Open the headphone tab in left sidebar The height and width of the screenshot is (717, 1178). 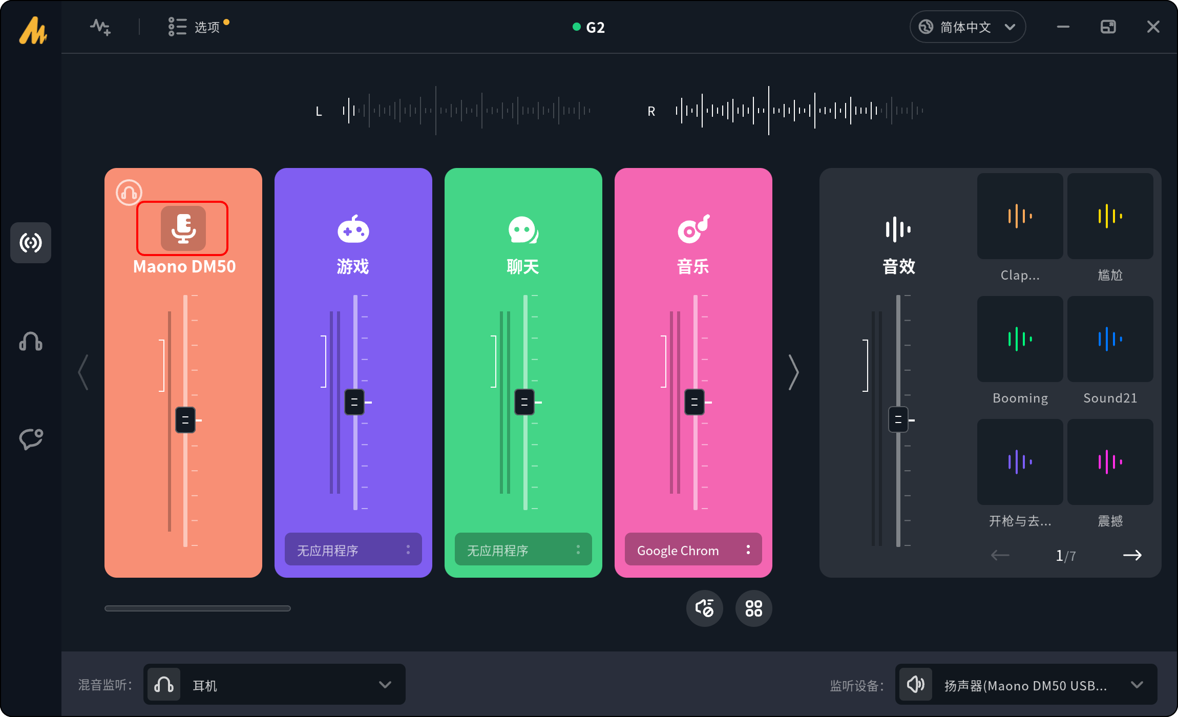(31, 341)
